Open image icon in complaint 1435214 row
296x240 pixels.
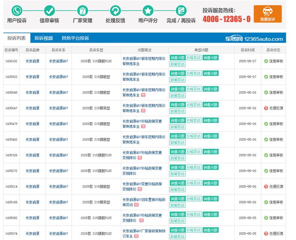tap(140, 189)
